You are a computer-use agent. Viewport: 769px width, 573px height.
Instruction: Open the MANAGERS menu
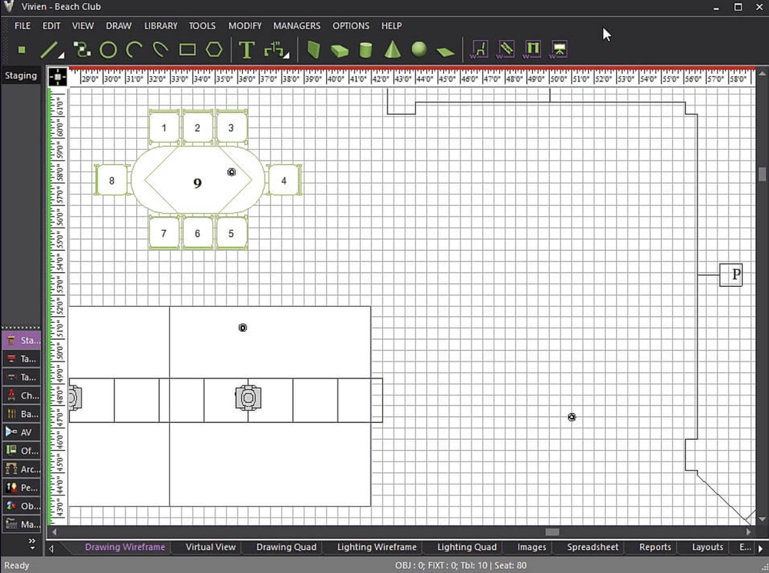297,25
